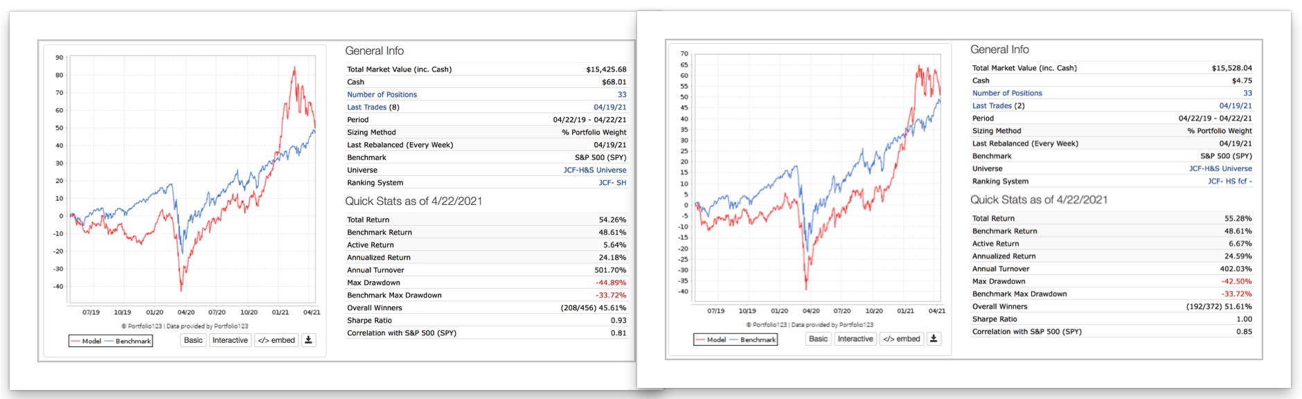The height and width of the screenshot is (399, 1302).
Task: Switch right chart to Interactive mode
Action: point(855,339)
